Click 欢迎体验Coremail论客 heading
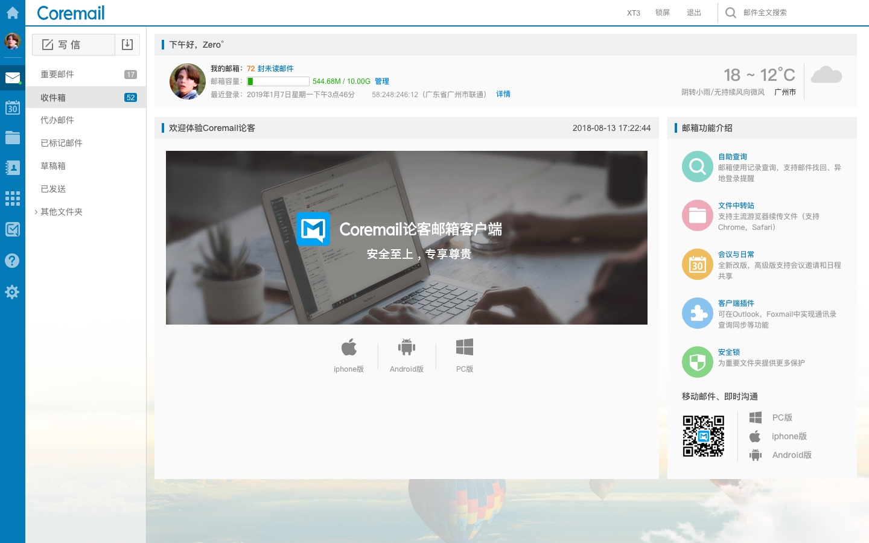Viewport: 869px width, 543px height. (x=212, y=128)
